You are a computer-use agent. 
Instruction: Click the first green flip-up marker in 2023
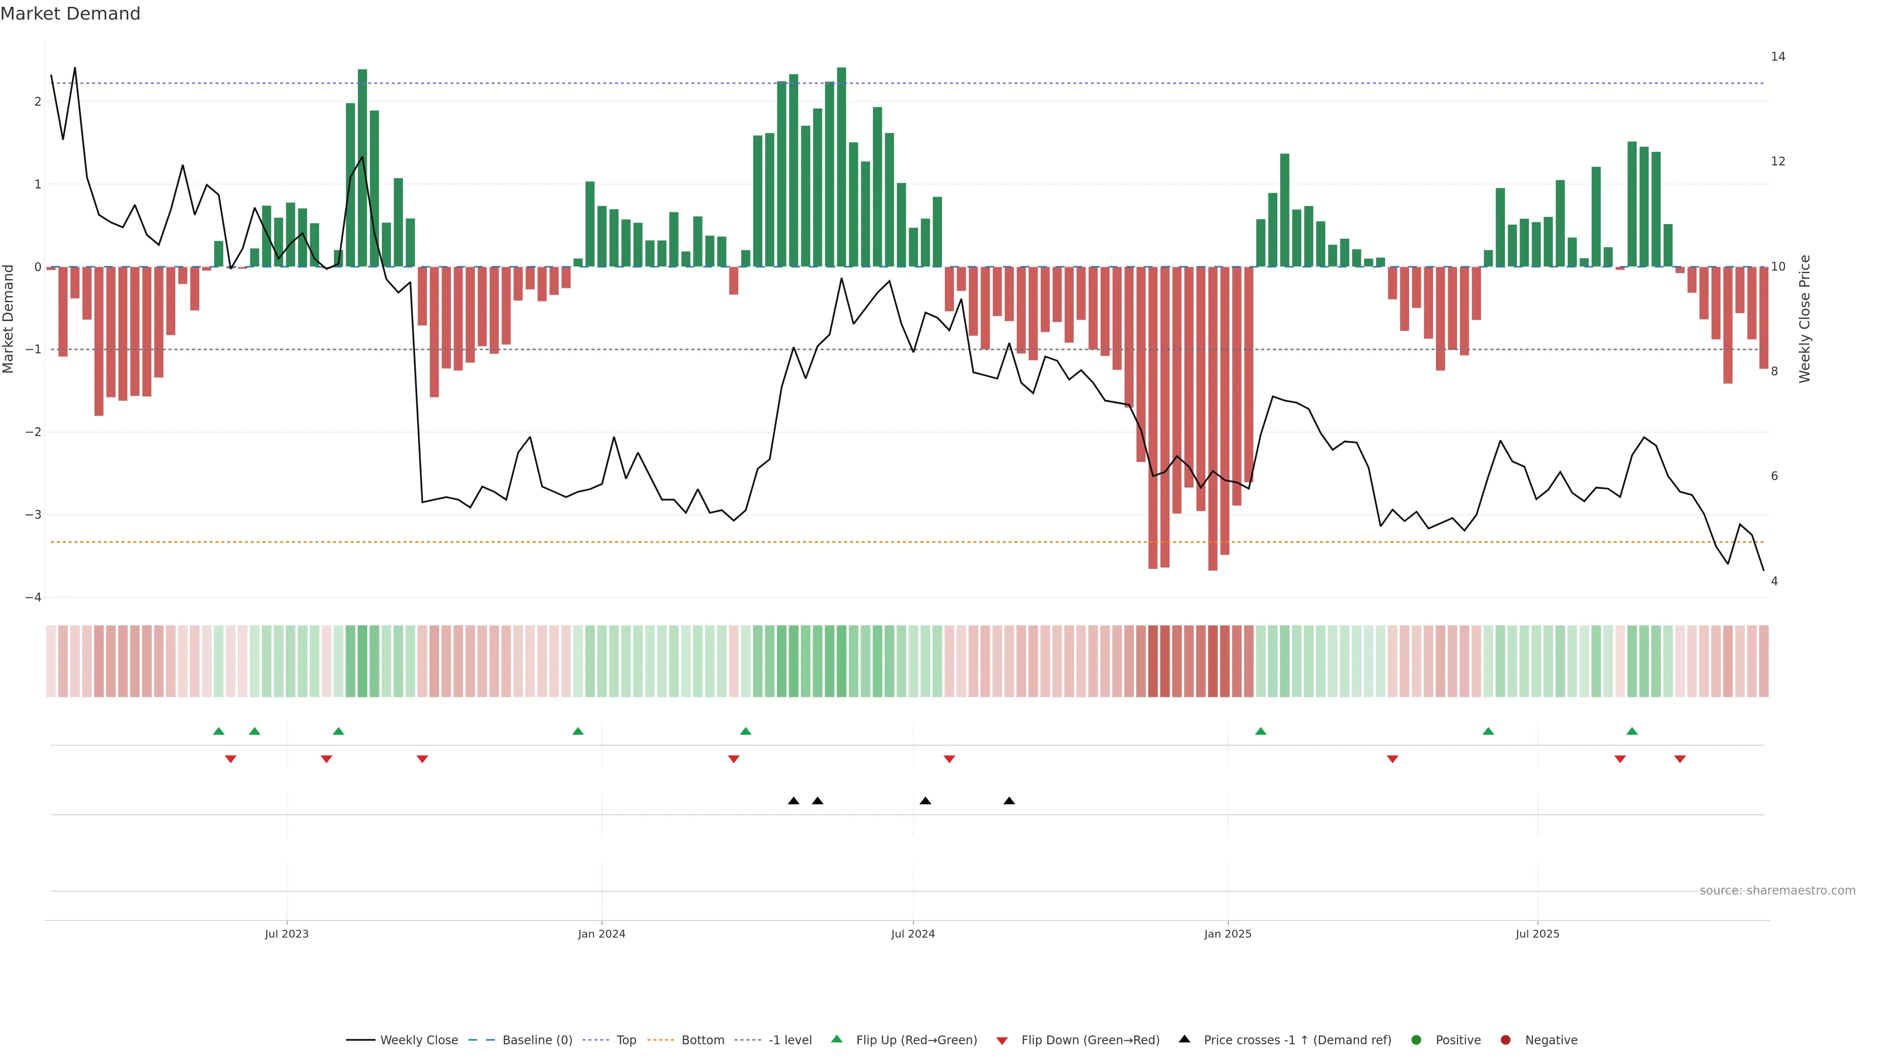218,731
